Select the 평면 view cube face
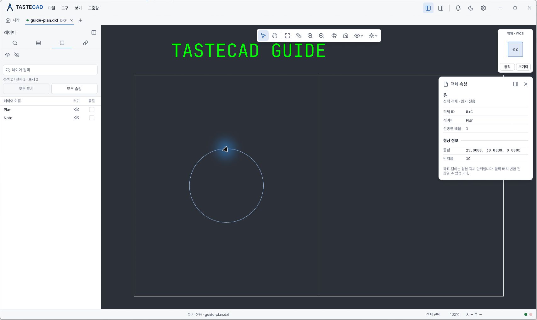 (x=515, y=49)
